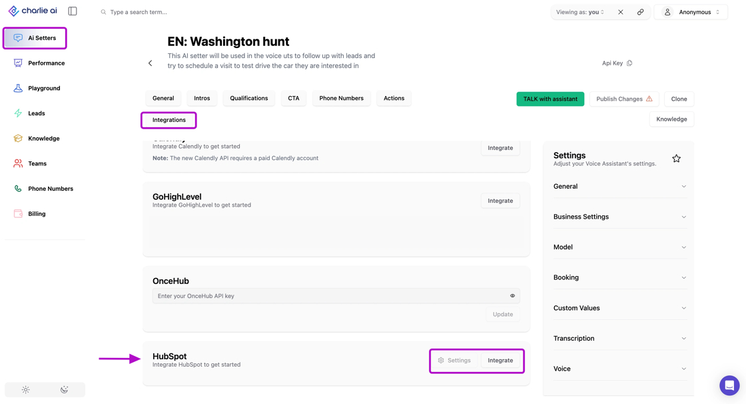Click Publish Changes button
This screenshot has height=404, width=746.
click(x=624, y=99)
